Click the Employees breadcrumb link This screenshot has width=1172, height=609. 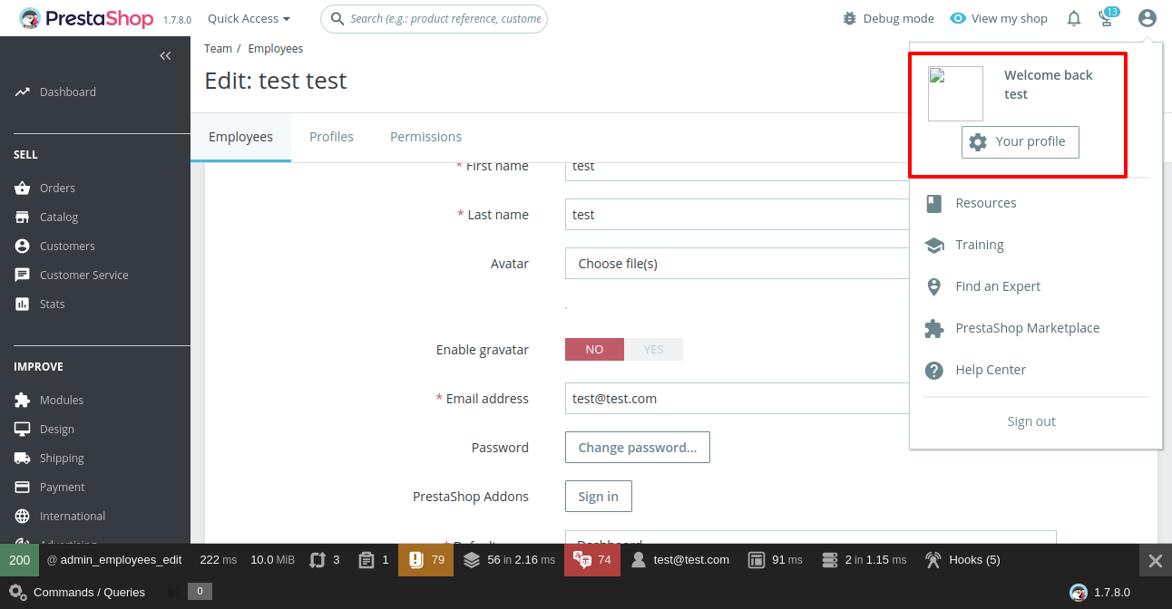tap(276, 49)
